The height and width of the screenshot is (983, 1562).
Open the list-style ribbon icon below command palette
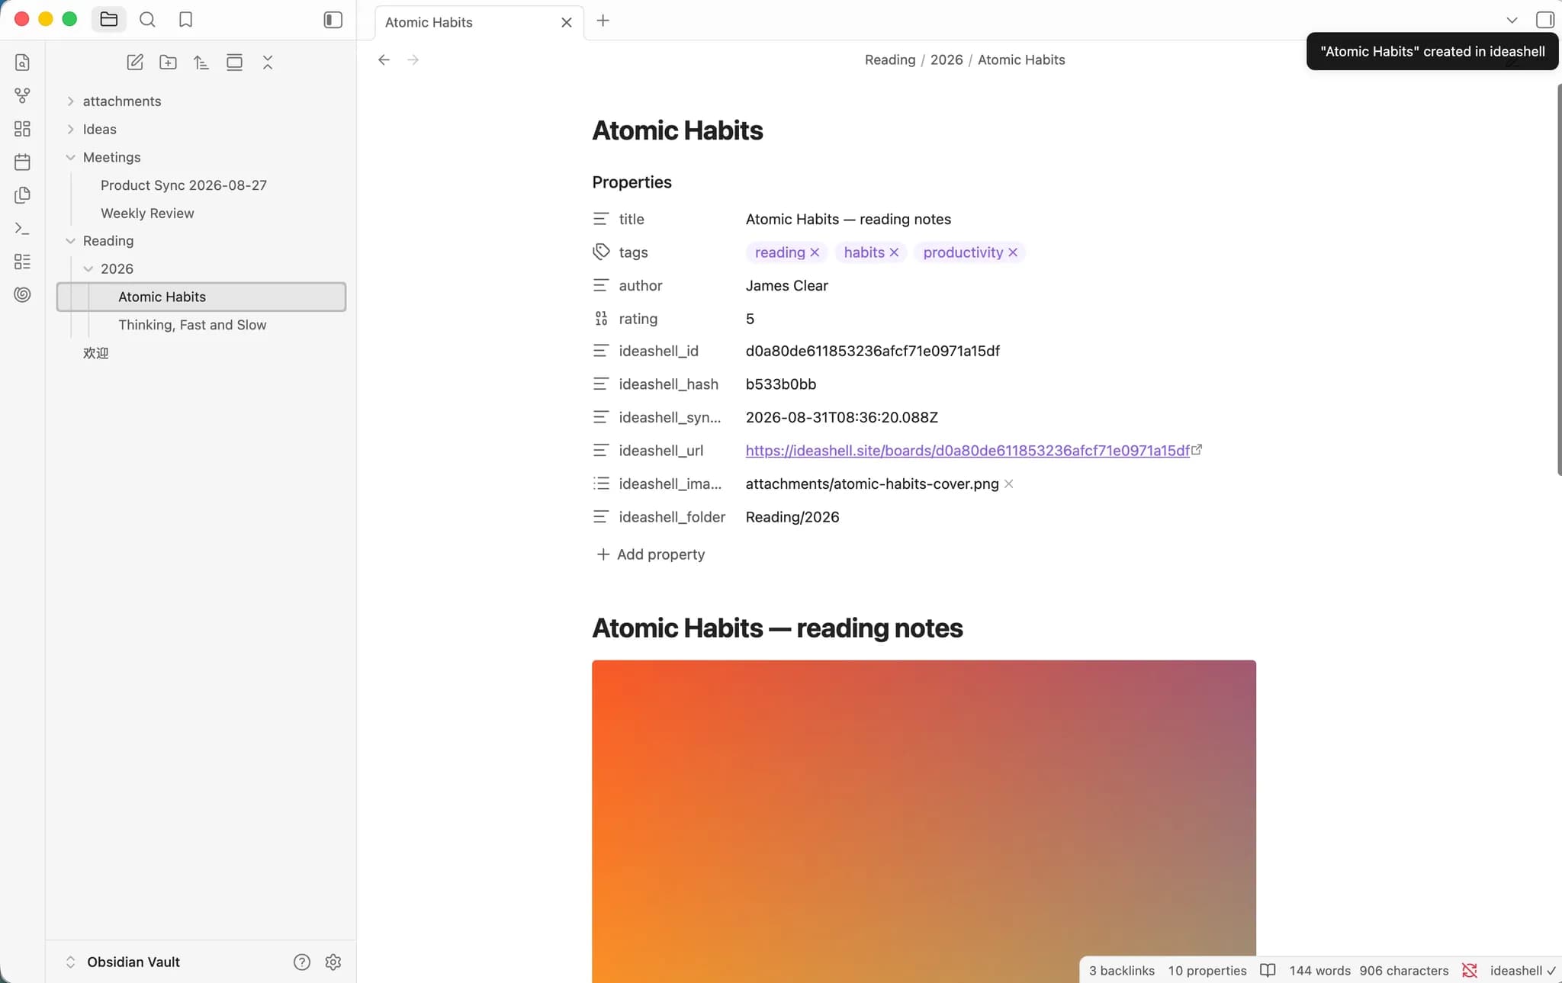[x=22, y=262]
